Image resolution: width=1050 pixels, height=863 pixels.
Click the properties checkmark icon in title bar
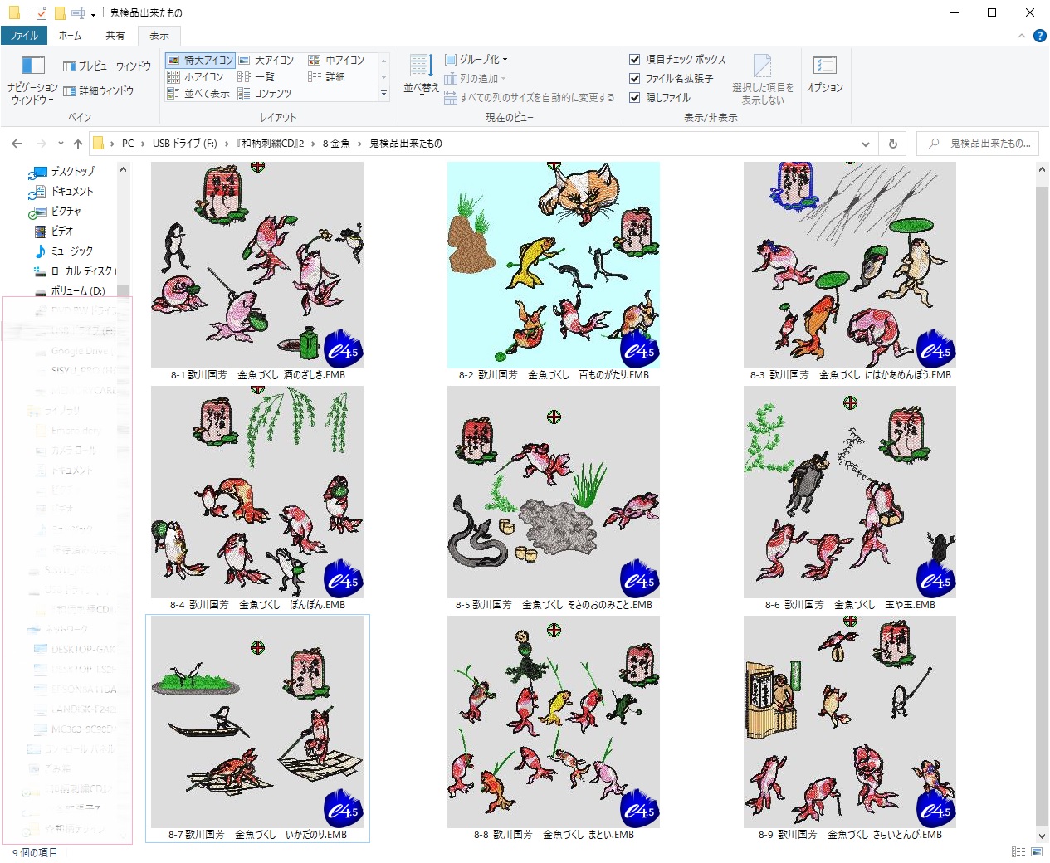(42, 13)
